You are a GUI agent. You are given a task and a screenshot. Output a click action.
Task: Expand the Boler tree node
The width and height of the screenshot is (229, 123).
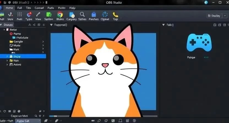[x=4, y=29]
